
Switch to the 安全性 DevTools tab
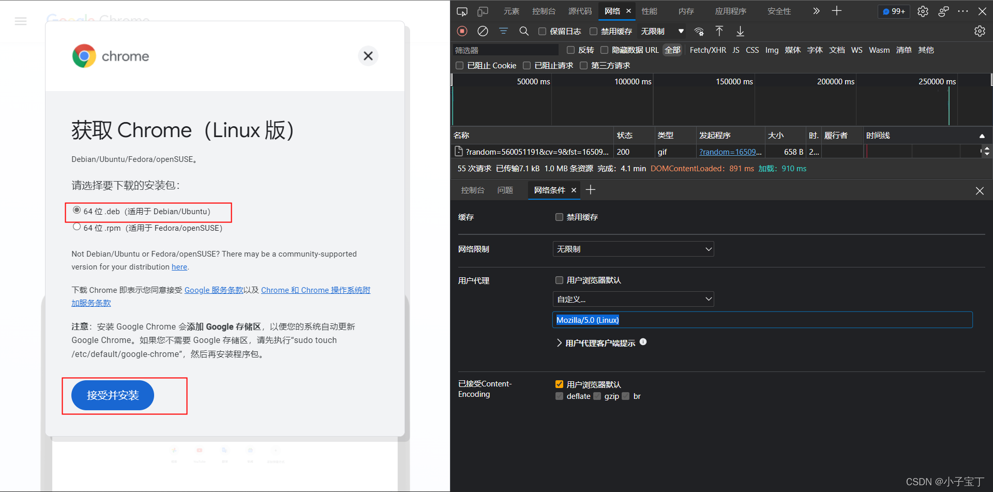pos(779,11)
